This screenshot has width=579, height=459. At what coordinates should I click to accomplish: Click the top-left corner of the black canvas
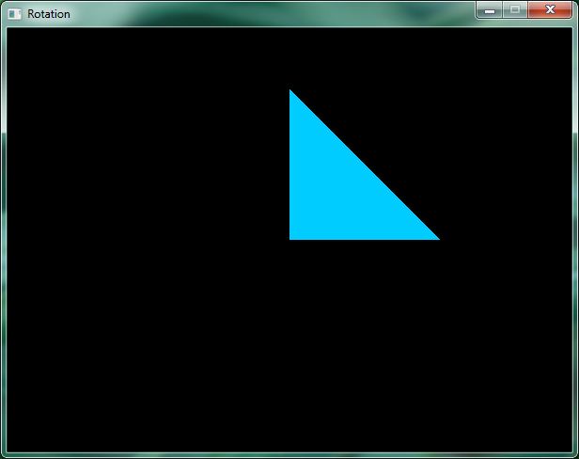pyautogui.click(x=9, y=30)
